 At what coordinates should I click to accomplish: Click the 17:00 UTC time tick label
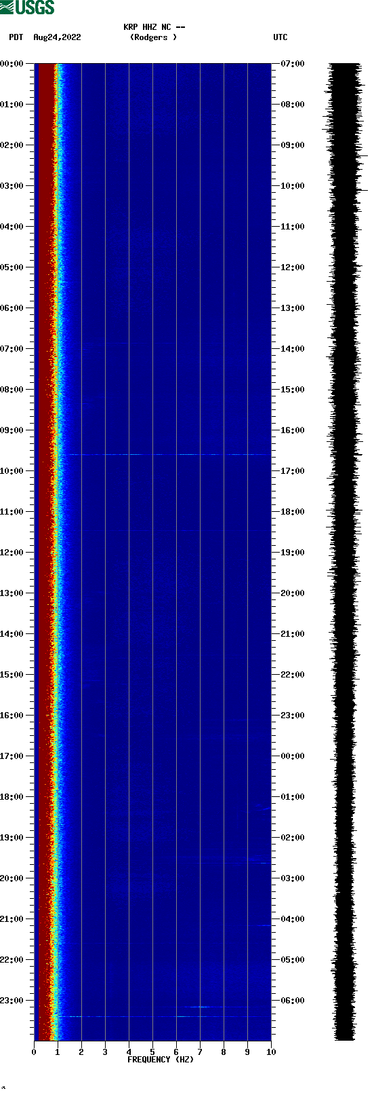[x=293, y=471]
